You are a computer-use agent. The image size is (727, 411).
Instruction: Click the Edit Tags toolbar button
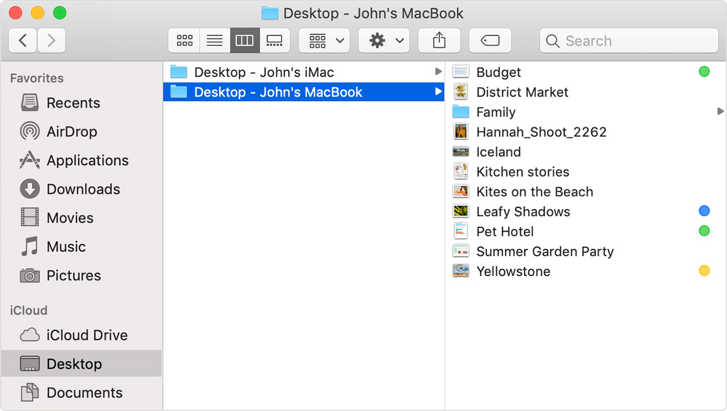coord(490,40)
